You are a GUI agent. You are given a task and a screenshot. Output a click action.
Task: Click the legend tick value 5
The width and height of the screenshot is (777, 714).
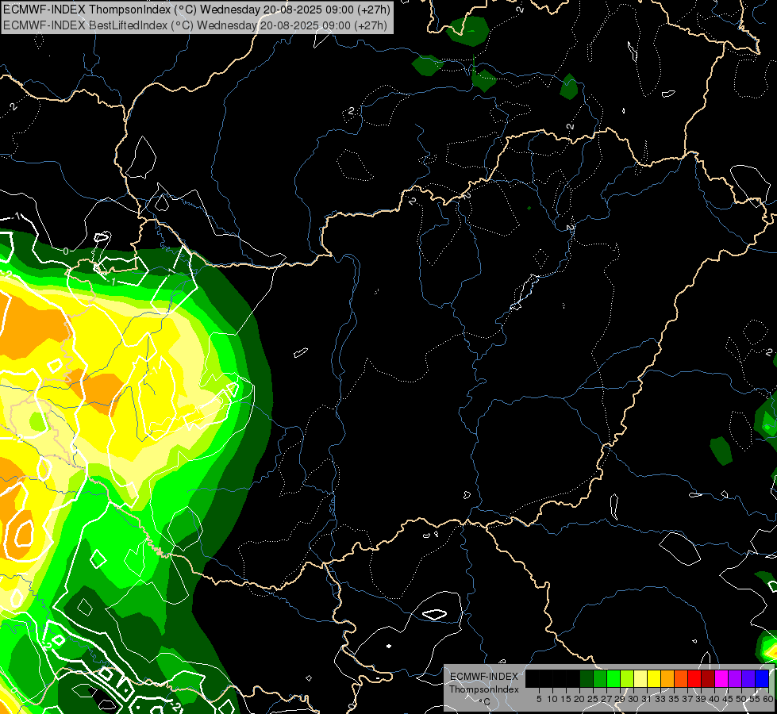pyautogui.click(x=539, y=699)
